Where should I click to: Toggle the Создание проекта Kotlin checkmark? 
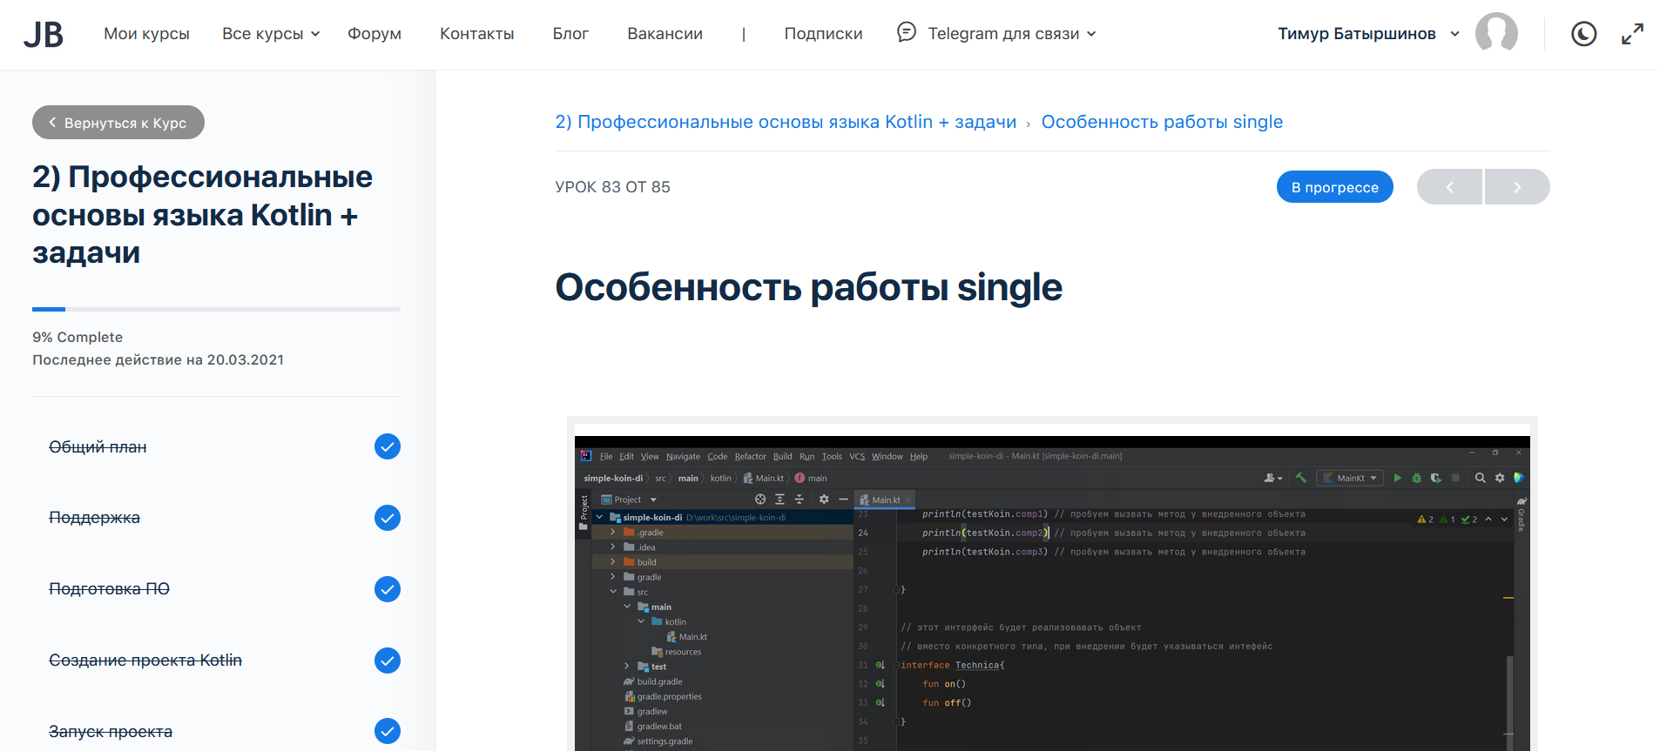click(x=388, y=660)
